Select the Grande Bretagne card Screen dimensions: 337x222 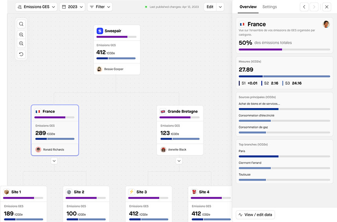click(180, 130)
